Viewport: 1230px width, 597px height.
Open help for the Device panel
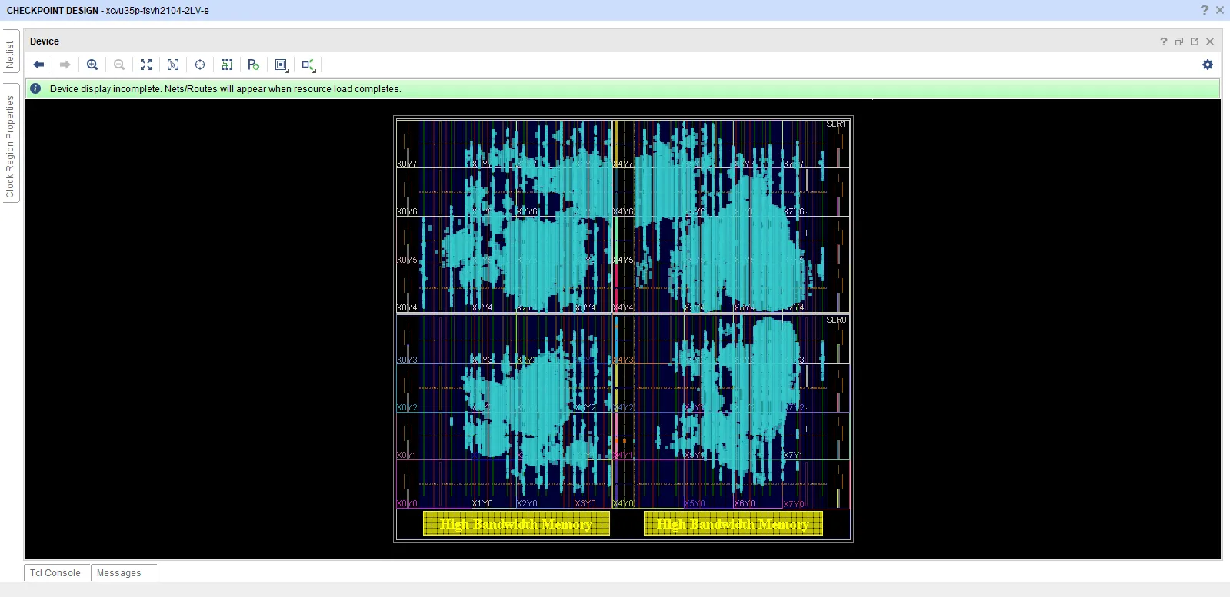point(1164,41)
